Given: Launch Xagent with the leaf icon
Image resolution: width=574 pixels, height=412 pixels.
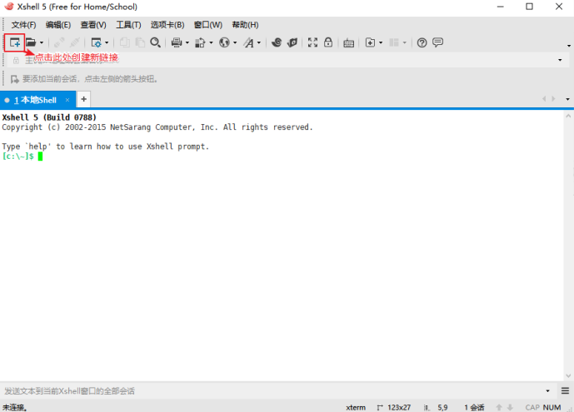Looking at the screenshot, I should (292, 42).
